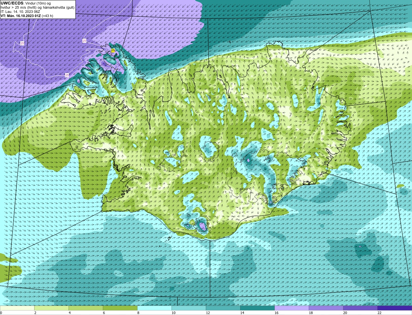Pick the legend swatch for 10–12 m/s

(x=189, y=308)
